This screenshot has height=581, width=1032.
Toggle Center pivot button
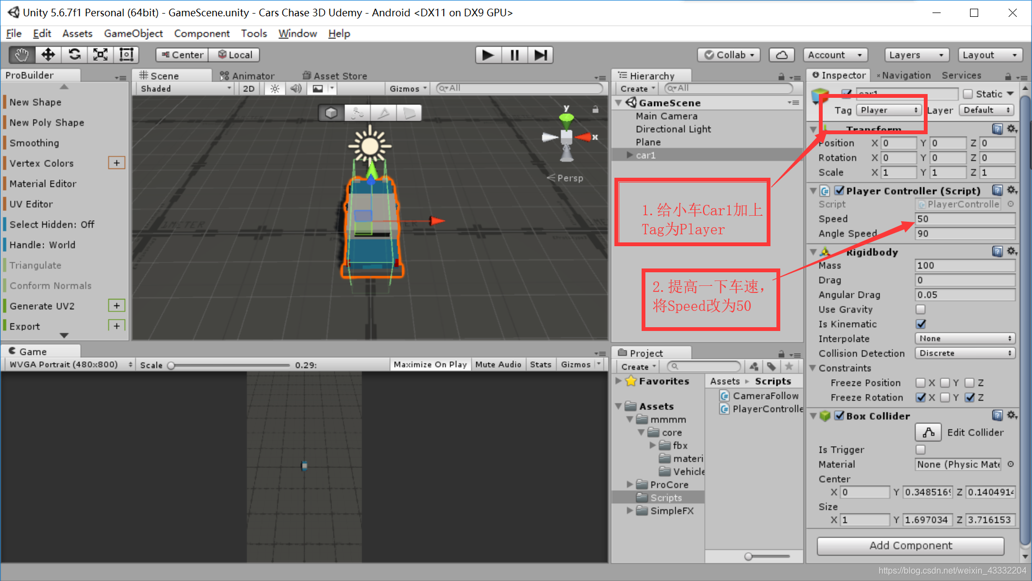click(182, 55)
